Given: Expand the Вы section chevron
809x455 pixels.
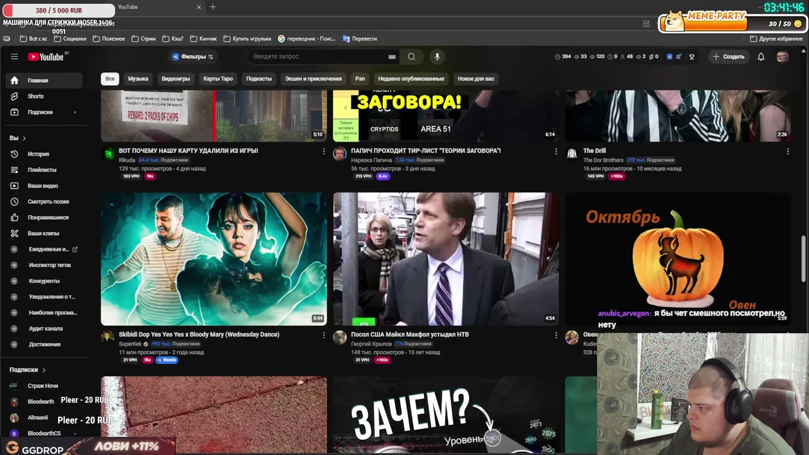Looking at the screenshot, I should (24, 138).
